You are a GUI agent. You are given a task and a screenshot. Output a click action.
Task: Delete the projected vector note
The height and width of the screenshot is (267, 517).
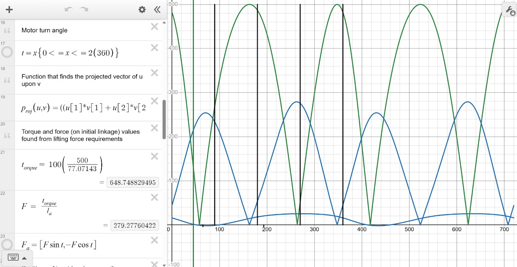(154, 73)
